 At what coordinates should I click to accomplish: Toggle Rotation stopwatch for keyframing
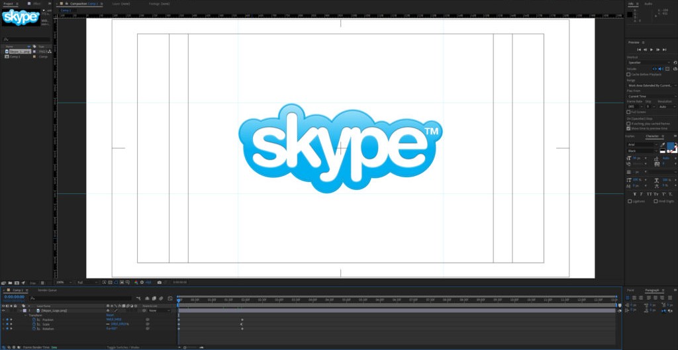(x=34, y=328)
